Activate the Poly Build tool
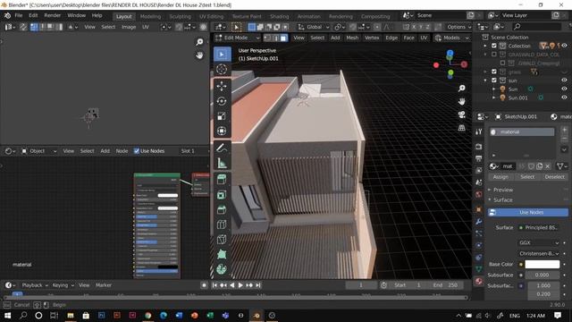Viewport: 572px width, 322px height. 222,254
